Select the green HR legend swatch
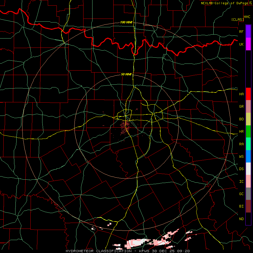This screenshot has height=253, width=253. click(x=248, y=132)
